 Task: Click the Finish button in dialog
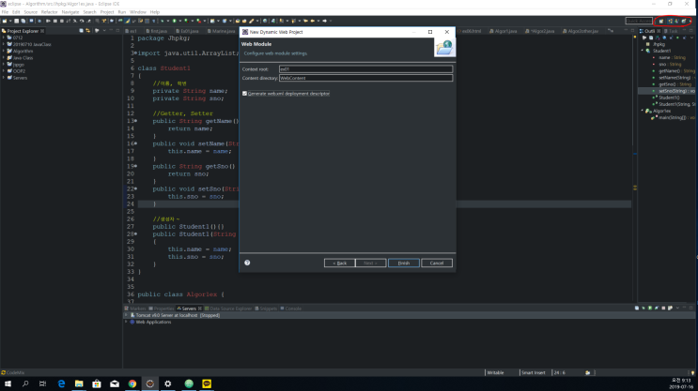[403, 263]
